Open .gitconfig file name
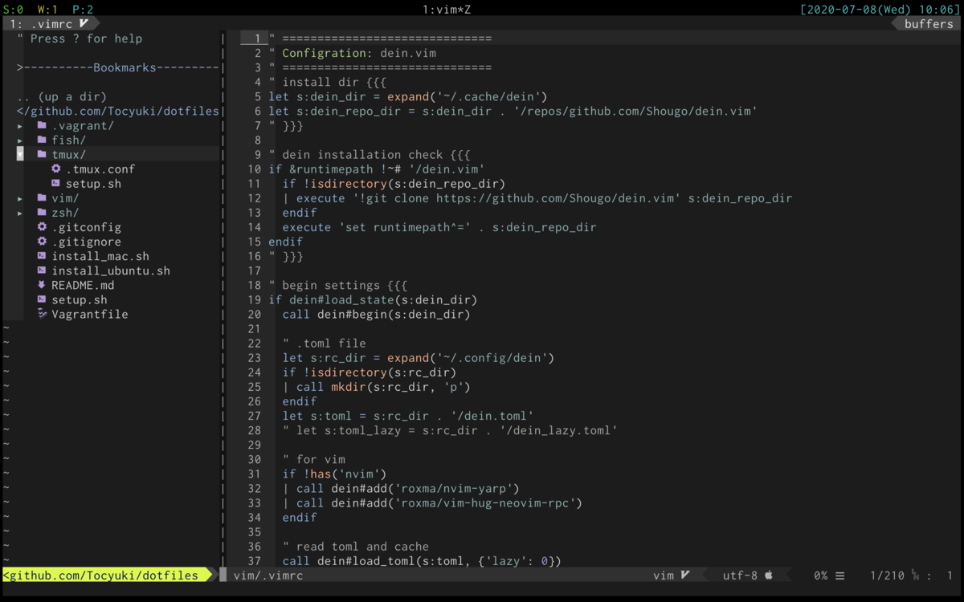This screenshot has height=602, width=964. click(87, 227)
